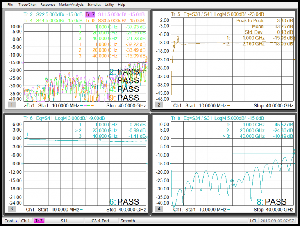Click Tr 5 marker readout 2.160 GHz
Screen dimensions: 300x226
[x=254, y=44]
